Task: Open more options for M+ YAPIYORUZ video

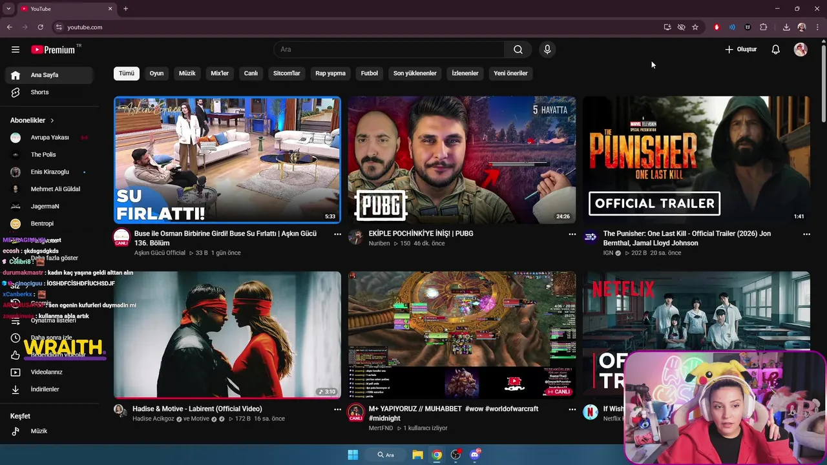Action: (x=572, y=409)
